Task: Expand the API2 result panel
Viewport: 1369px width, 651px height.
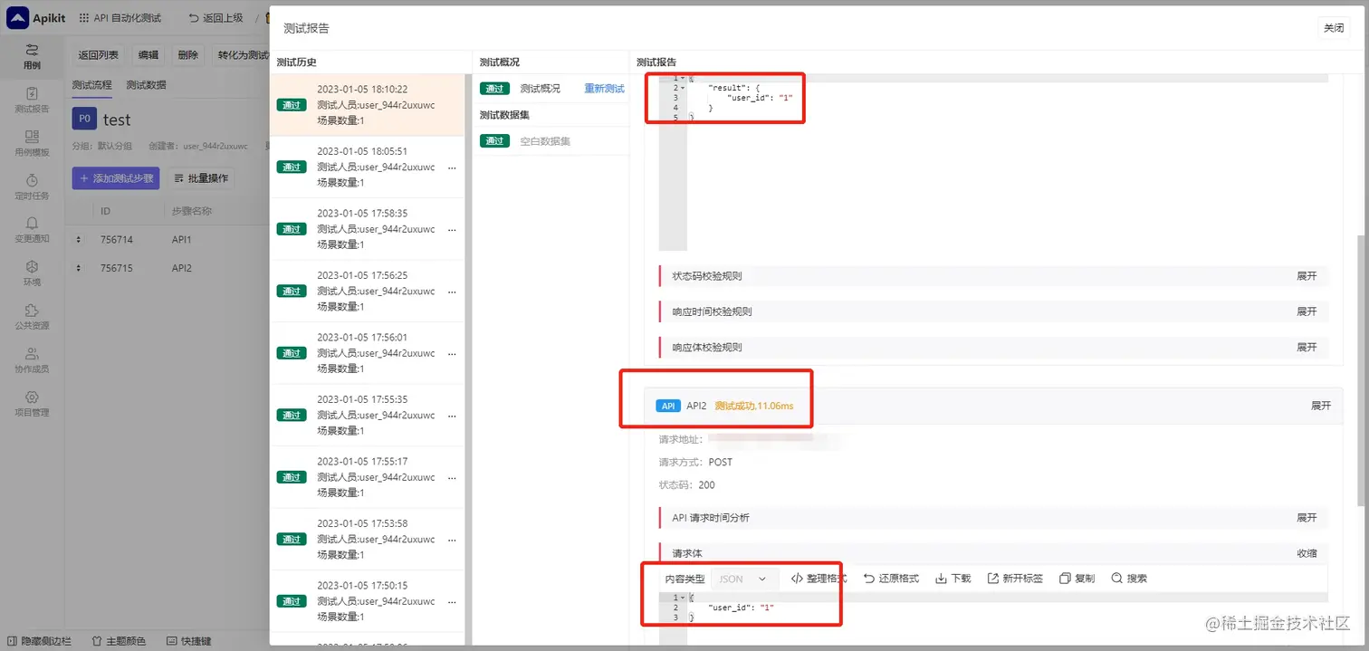Action: pyautogui.click(x=1321, y=406)
